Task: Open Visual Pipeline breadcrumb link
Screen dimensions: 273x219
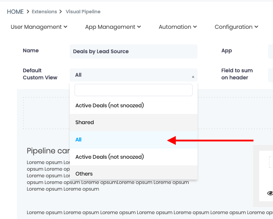Action: click(83, 12)
